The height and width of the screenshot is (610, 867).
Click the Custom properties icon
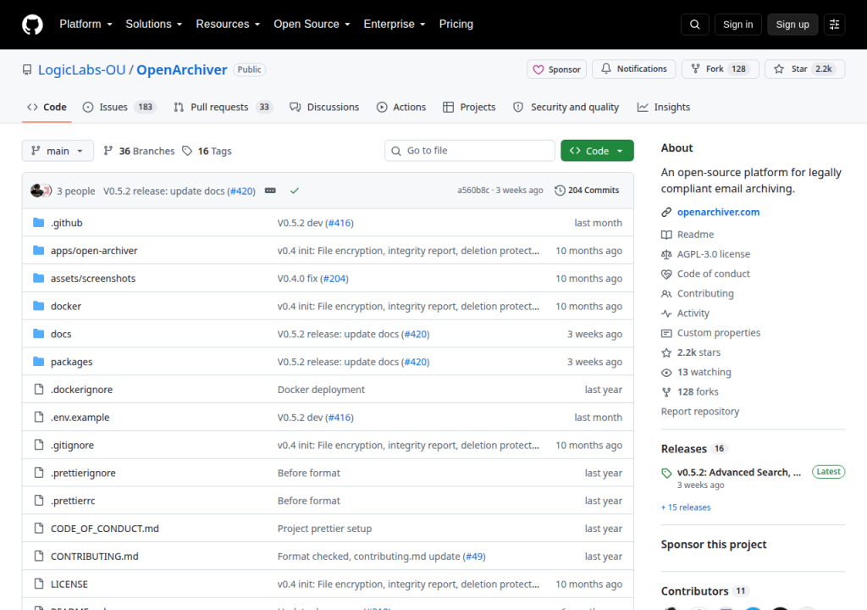(x=666, y=333)
